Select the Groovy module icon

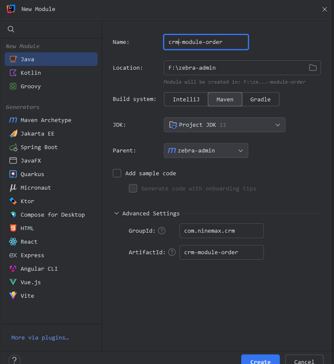pos(13,86)
